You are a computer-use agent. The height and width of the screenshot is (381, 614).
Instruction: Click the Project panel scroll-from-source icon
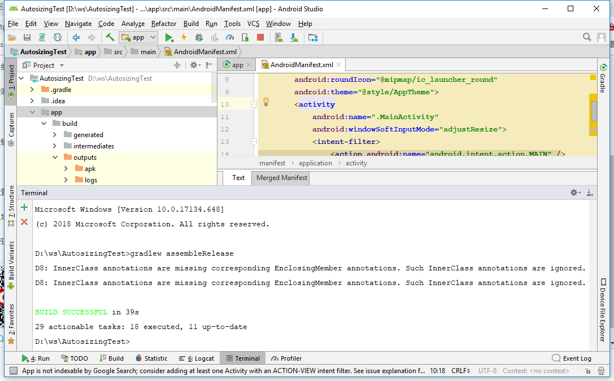pos(177,65)
